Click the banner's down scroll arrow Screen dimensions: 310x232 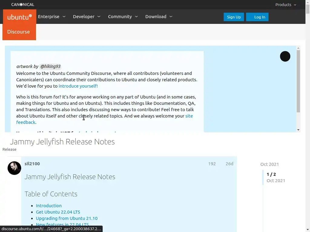[x=298, y=130]
